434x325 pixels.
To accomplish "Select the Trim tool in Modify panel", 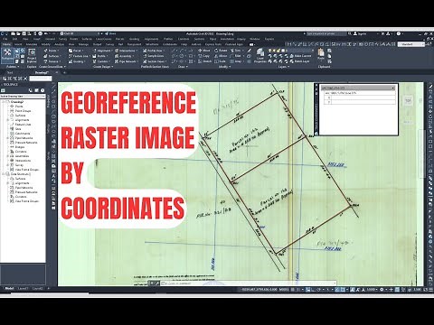I will coord(237,51).
